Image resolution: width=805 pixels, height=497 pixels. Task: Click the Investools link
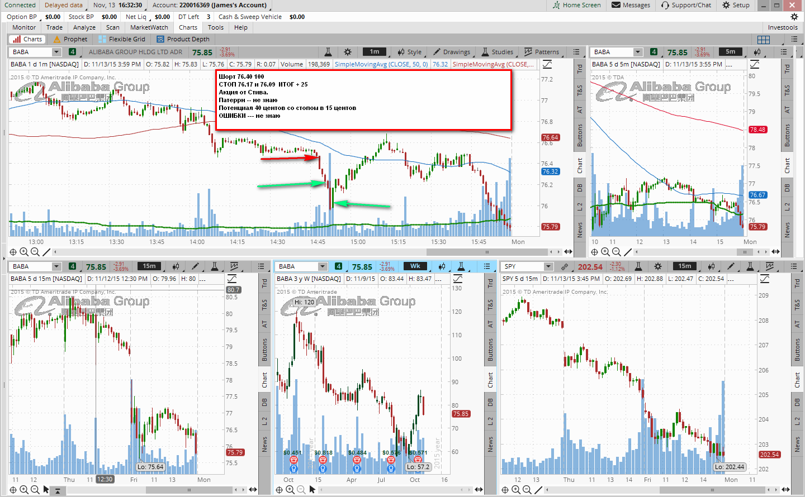click(783, 27)
